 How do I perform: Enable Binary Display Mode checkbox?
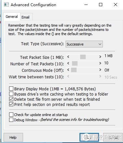11,89
